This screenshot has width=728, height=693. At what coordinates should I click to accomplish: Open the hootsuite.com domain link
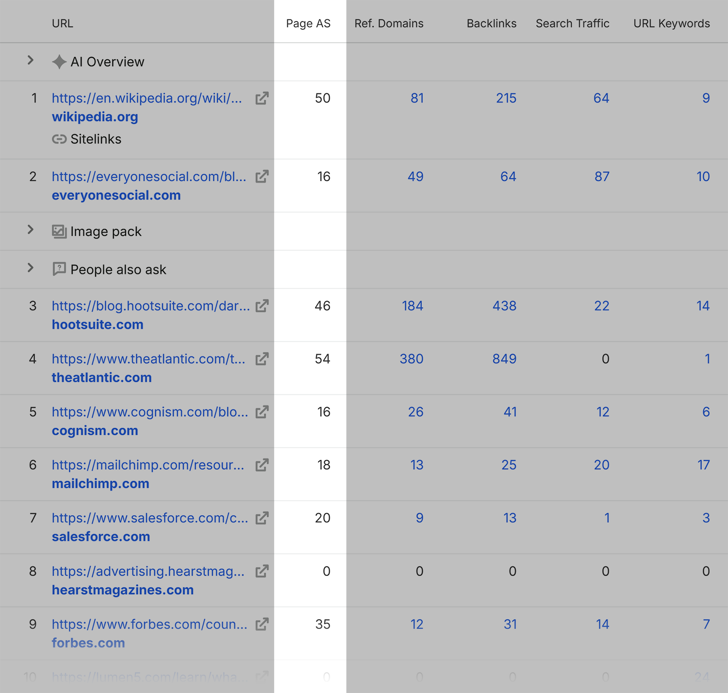(98, 324)
